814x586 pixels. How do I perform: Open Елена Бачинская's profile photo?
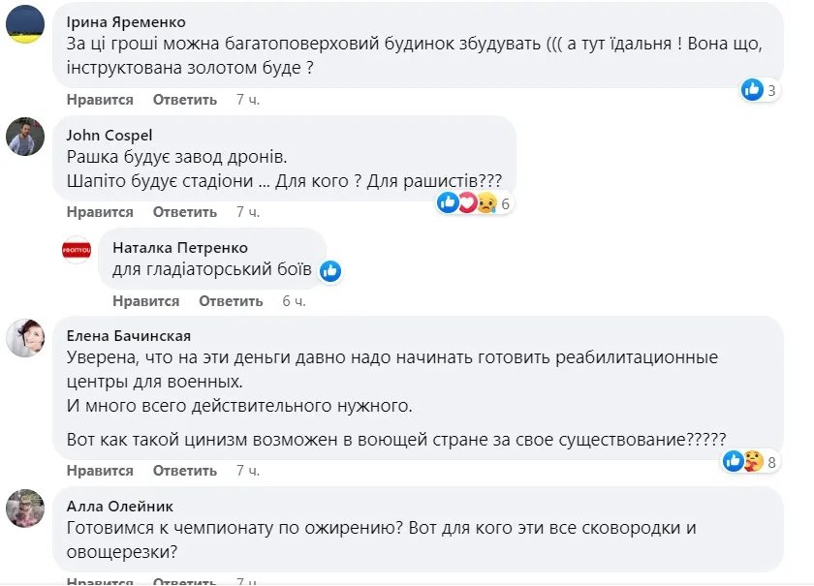coord(25,338)
